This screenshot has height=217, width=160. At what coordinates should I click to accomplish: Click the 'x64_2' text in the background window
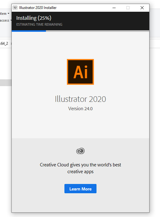[4, 44]
